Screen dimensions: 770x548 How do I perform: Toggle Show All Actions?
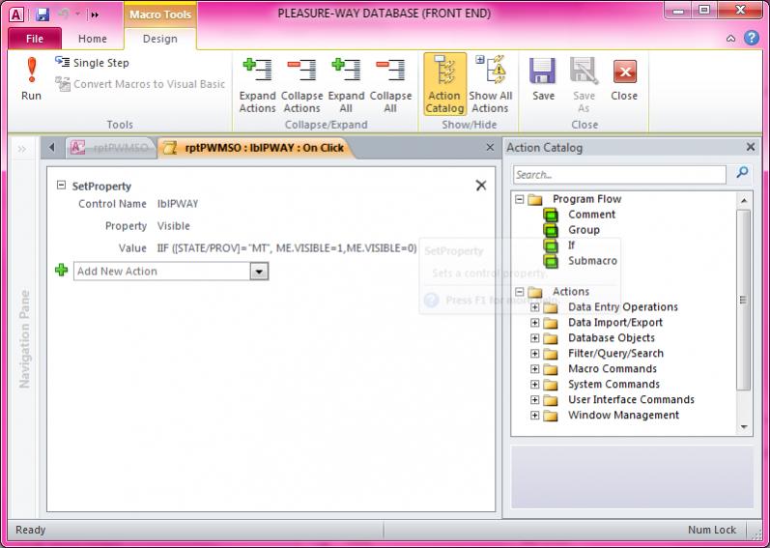(x=490, y=85)
